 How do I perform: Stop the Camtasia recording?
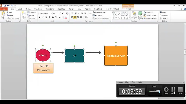click(x=180, y=91)
